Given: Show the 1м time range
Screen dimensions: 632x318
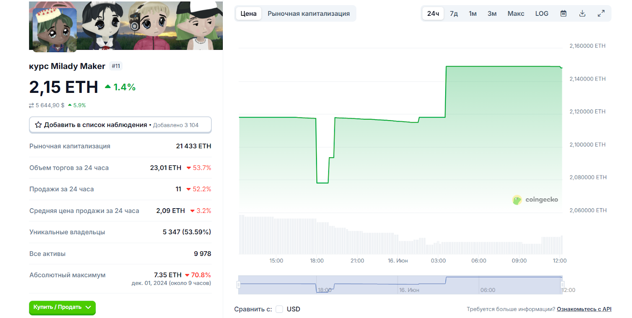Looking at the screenshot, I should tap(473, 13).
